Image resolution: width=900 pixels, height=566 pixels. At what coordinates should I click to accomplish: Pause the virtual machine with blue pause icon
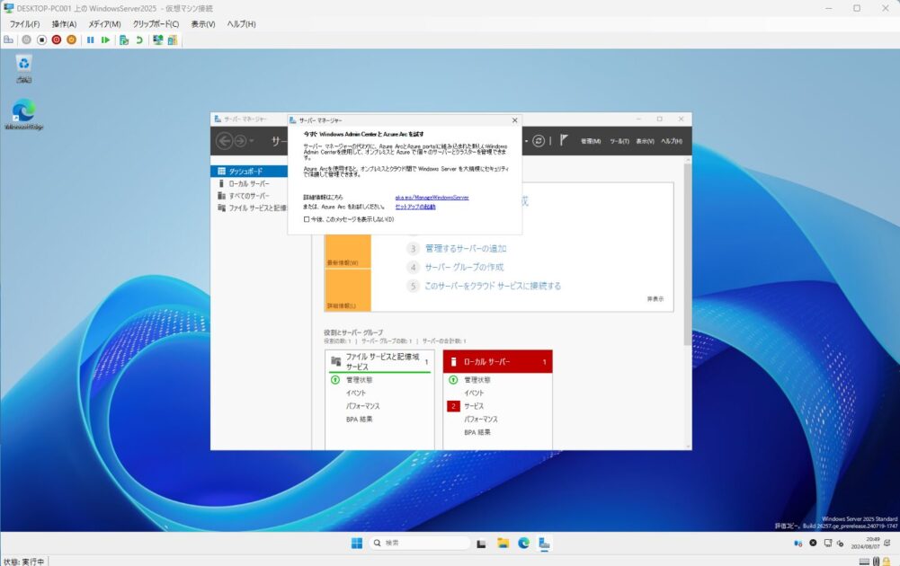pyautogui.click(x=90, y=40)
